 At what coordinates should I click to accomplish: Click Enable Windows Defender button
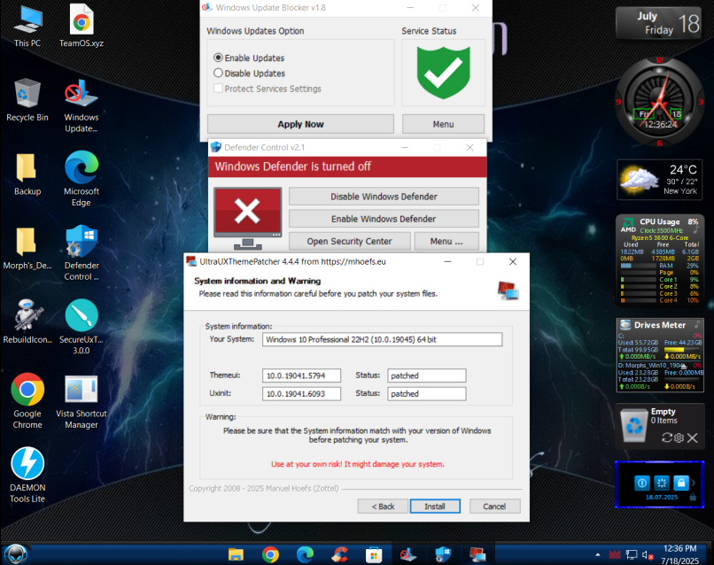click(x=384, y=219)
